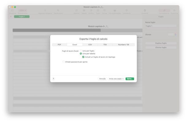Viewport: 187px width, 122px height.
Task: Click the Testo text box toolbar icon
Action: click(x=98, y=11)
